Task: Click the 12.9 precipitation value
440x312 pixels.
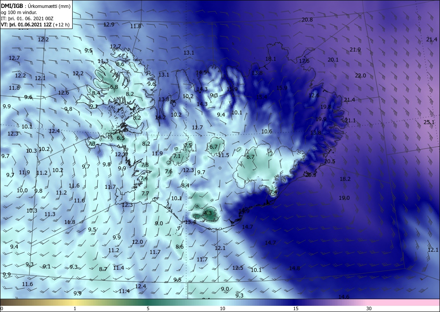Action: [x=109, y=24]
